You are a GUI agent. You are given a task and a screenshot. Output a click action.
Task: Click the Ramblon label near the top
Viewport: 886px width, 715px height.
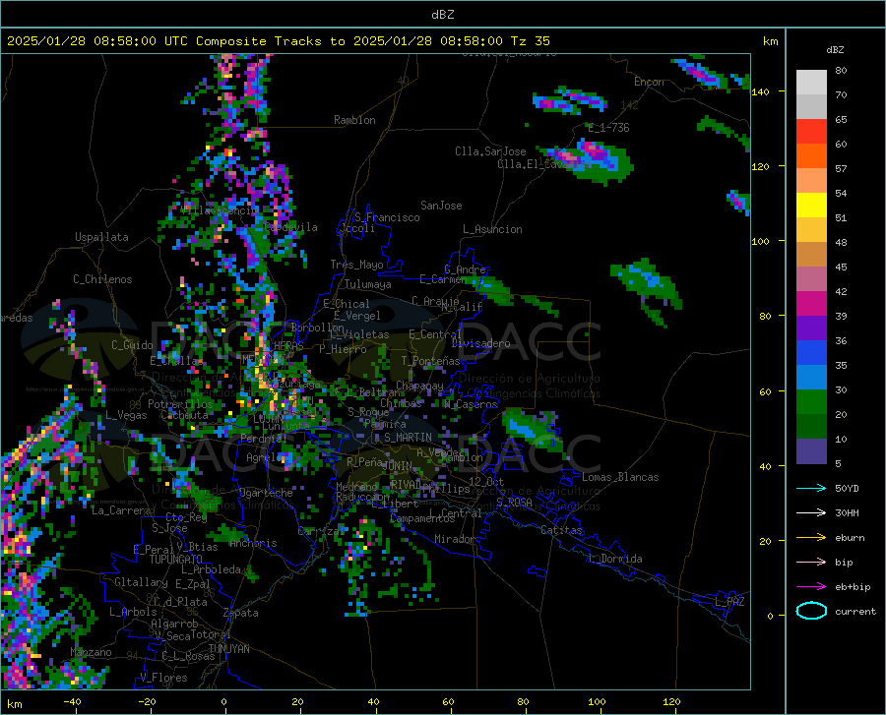[354, 120]
